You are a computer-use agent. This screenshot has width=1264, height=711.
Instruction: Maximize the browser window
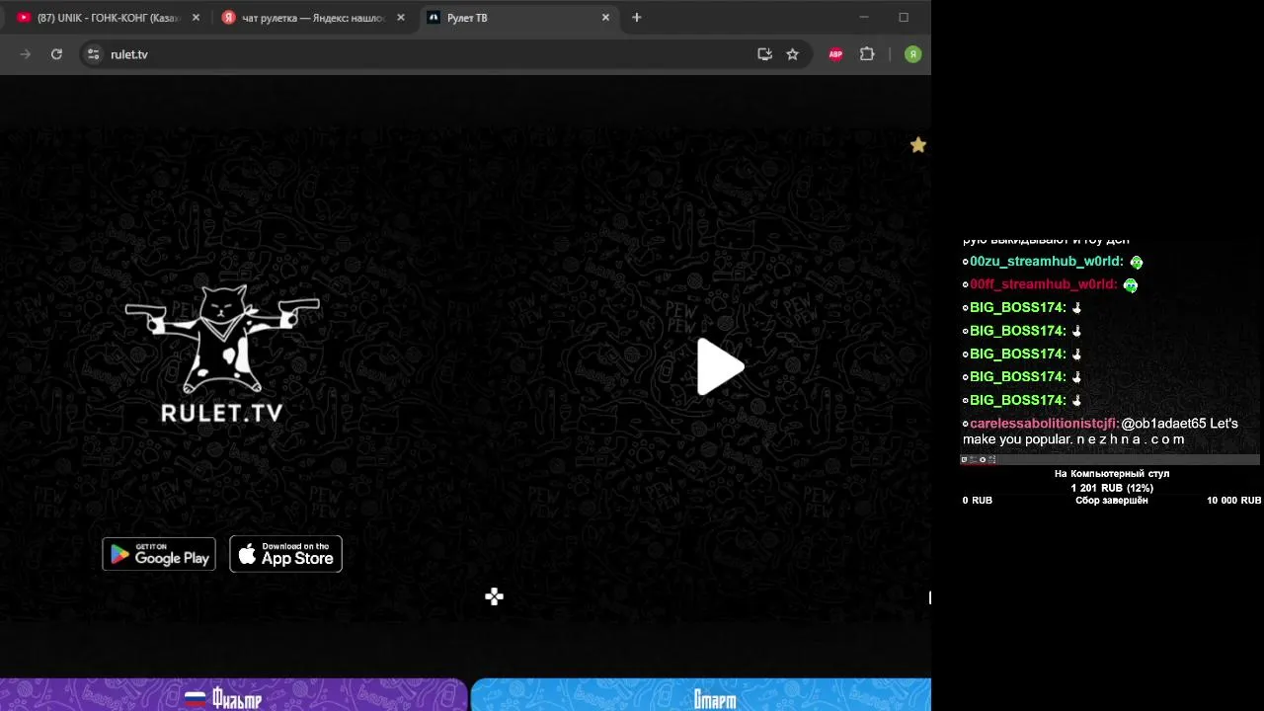pos(904,18)
